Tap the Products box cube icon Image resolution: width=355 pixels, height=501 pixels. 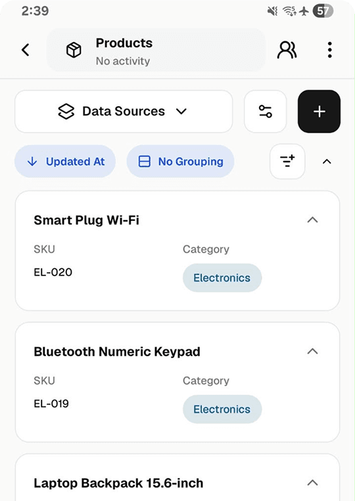click(74, 50)
